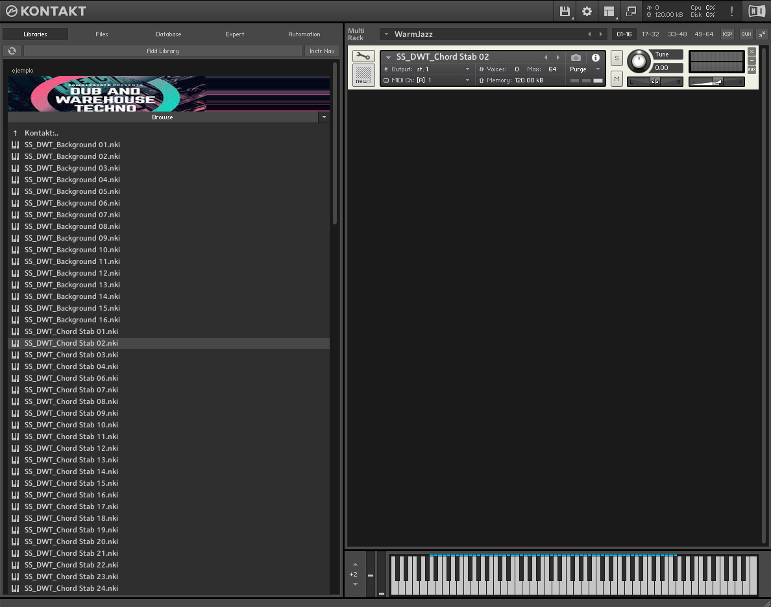Switch to the Files tab

102,34
